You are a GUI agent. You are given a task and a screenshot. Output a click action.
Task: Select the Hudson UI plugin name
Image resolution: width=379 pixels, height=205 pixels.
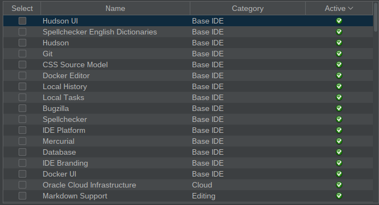[60, 21]
